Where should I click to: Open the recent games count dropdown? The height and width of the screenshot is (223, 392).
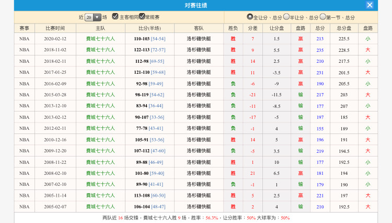93,17
